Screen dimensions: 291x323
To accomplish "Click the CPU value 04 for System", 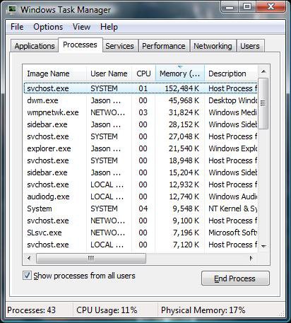I will point(143,209).
